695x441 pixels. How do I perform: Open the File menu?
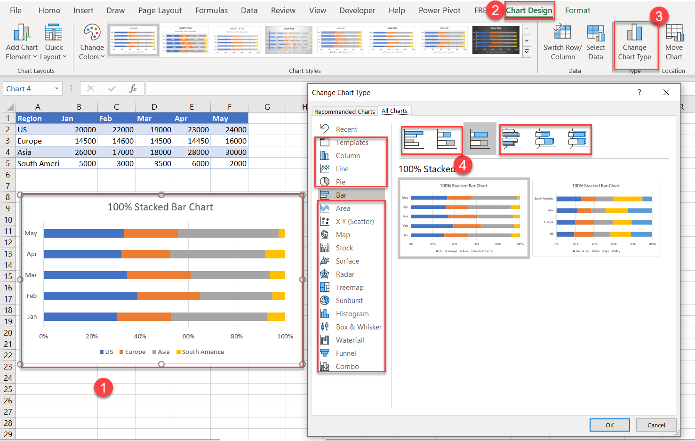tap(16, 10)
